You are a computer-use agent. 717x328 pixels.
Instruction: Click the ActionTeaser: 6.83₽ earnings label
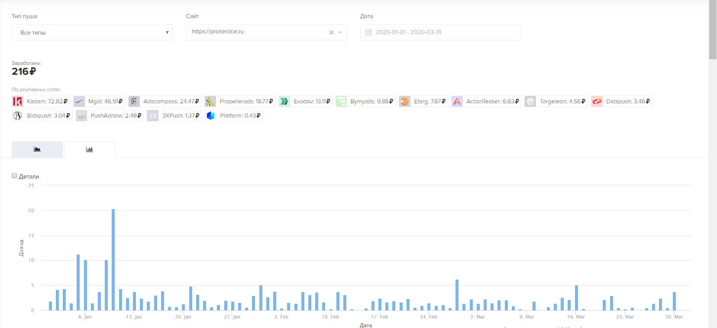pyautogui.click(x=493, y=102)
